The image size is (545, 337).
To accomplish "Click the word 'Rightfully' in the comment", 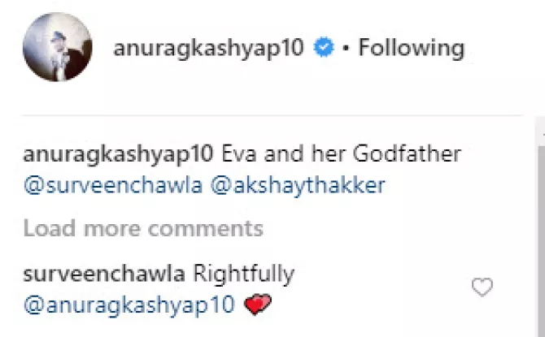I will pyautogui.click(x=244, y=274).
